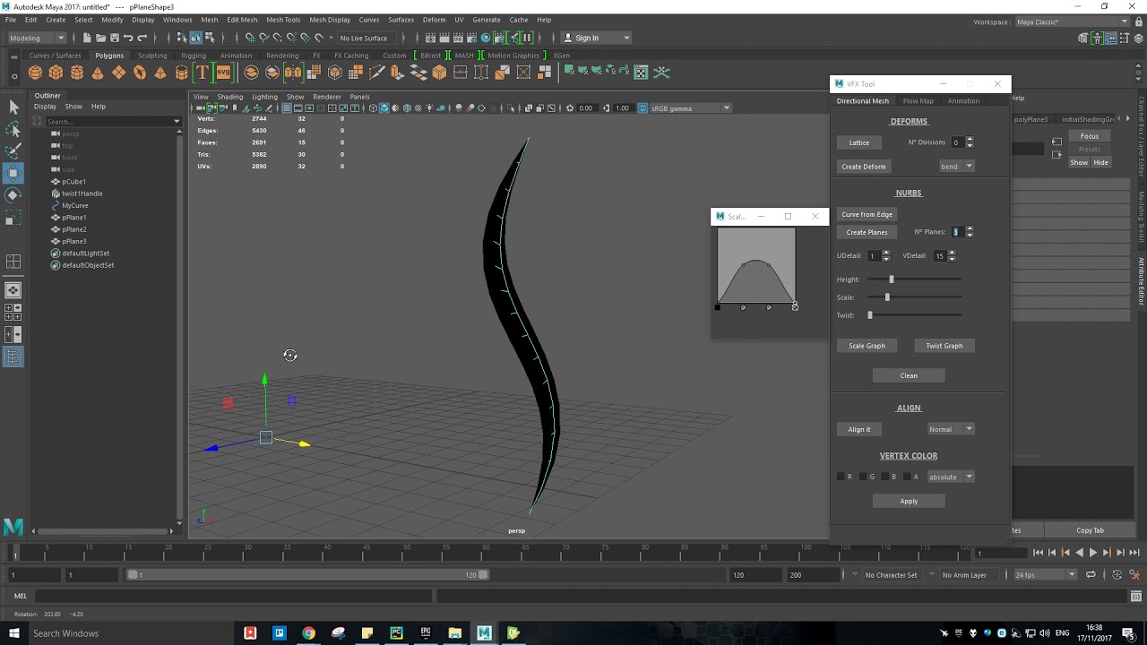Viewport: 1147px width, 645px height.
Task: Select pPlane3 in the Outliner
Action: click(74, 241)
